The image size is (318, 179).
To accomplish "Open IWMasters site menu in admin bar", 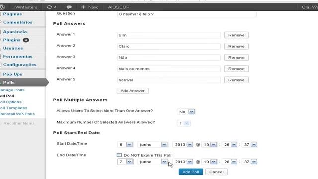I will [x=26, y=7].
